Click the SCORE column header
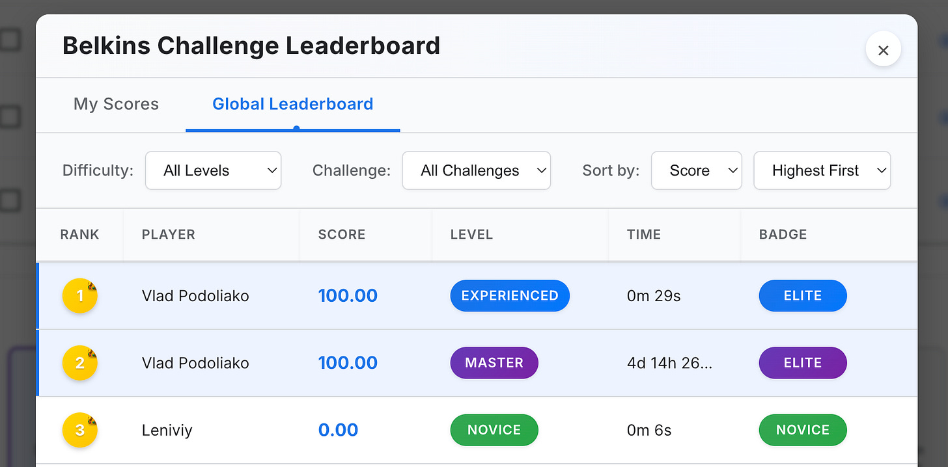 pyautogui.click(x=342, y=235)
